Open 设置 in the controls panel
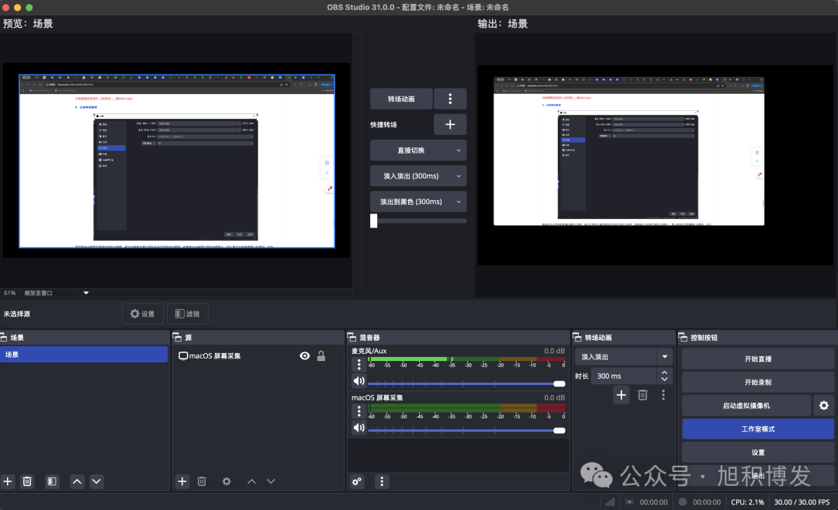The height and width of the screenshot is (510, 838). click(x=758, y=453)
